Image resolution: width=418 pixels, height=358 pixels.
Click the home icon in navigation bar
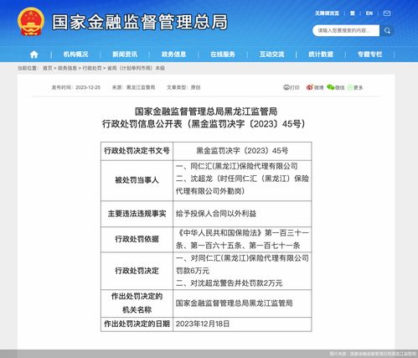34,54
